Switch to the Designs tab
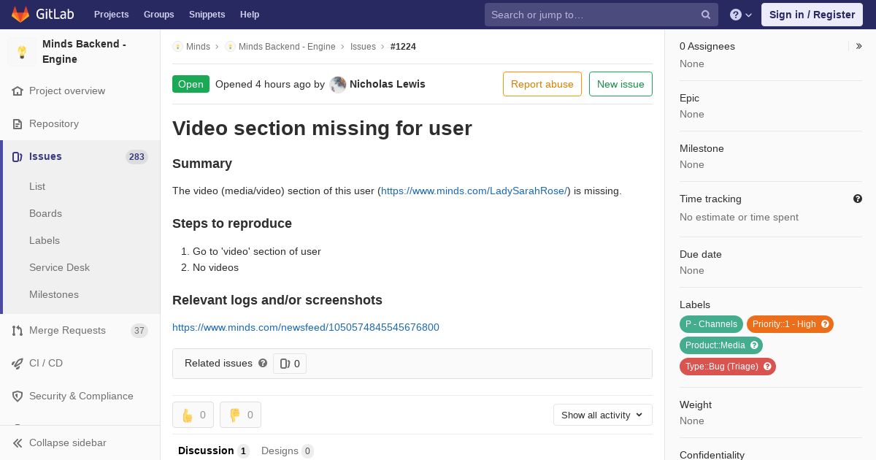This screenshot has width=876, height=460. [x=287, y=451]
